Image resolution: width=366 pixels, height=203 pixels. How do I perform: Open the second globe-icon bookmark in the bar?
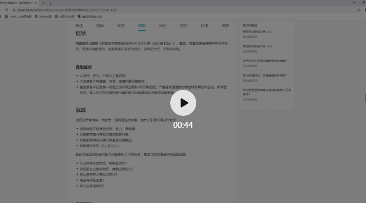point(43,17)
